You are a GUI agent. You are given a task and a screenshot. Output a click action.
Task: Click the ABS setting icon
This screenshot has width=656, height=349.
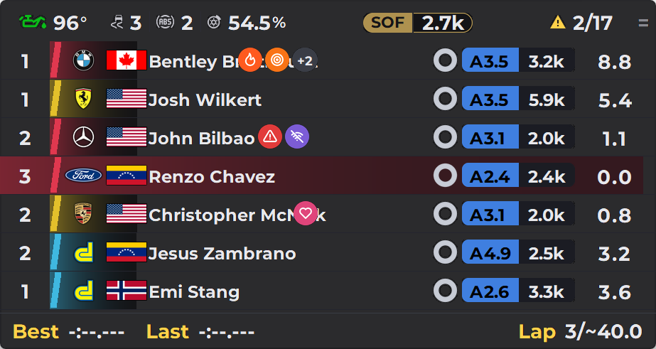165,22
